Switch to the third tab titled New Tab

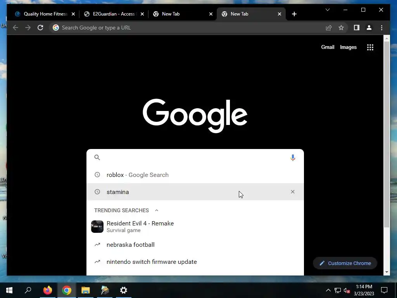(x=182, y=14)
